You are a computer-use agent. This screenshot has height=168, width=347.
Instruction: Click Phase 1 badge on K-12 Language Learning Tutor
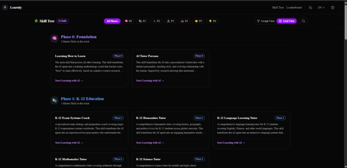[280, 118]
